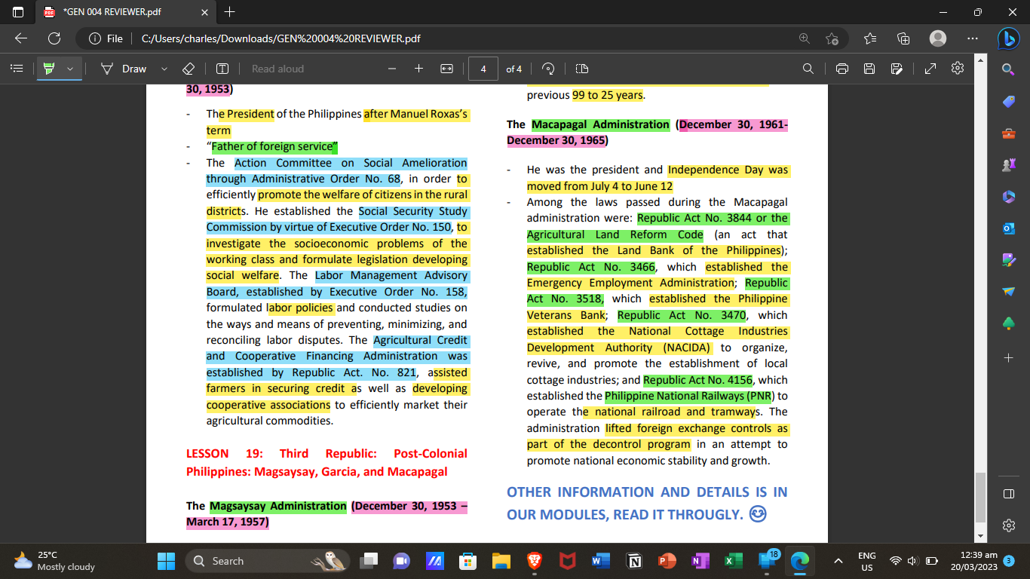Click the address bar file path
Image resolution: width=1030 pixels, height=579 pixels.
[x=280, y=38]
